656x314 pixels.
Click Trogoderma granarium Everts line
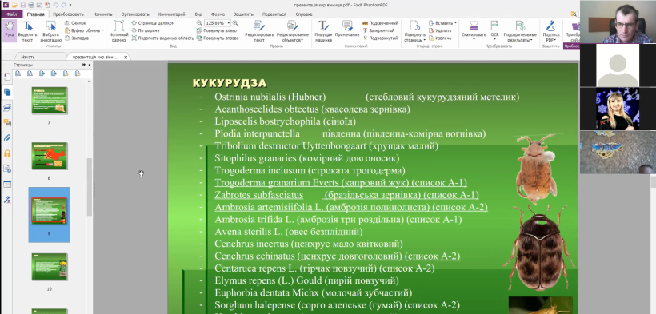point(341,183)
